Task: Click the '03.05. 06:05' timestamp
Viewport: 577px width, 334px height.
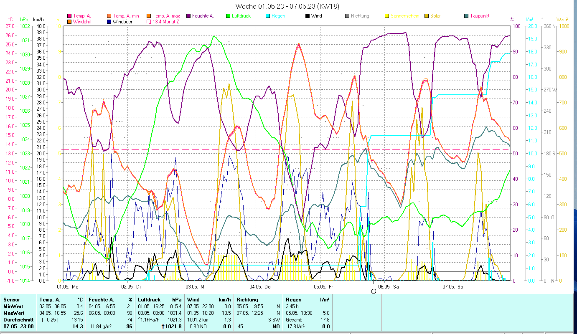Action: pyautogui.click(x=53, y=306)
